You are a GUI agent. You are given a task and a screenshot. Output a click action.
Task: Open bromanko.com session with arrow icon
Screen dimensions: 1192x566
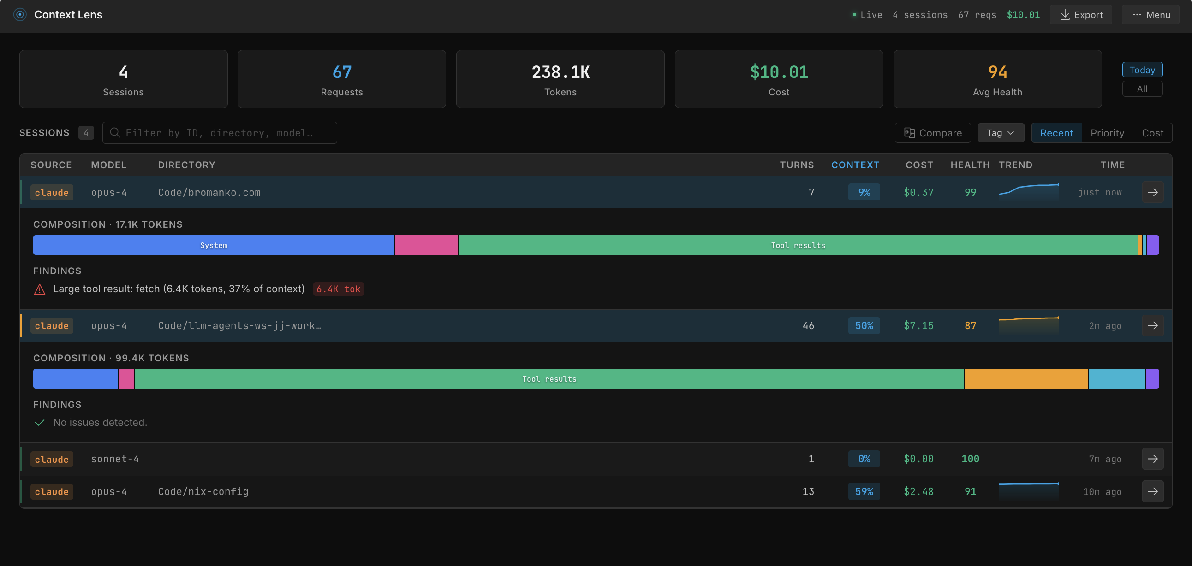pyautogui.click(x=1152, y=192)
